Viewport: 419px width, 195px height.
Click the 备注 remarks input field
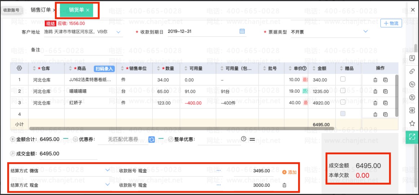click(83, 50)
